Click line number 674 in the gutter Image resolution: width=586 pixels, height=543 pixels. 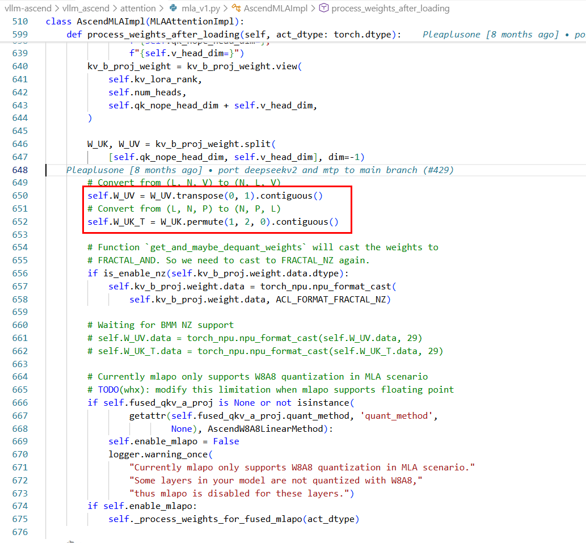coord(20,506)
